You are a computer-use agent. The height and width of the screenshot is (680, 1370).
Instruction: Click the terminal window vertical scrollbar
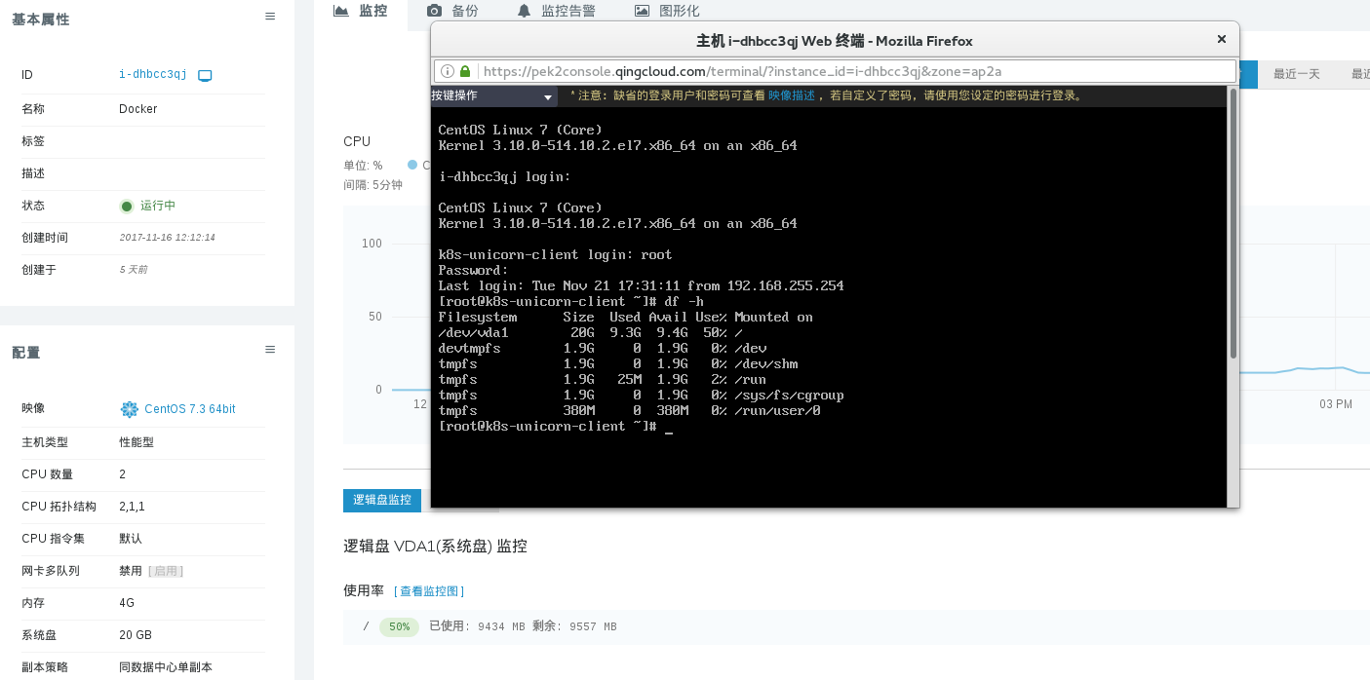pyautogui.click(x=1233, y=224)
